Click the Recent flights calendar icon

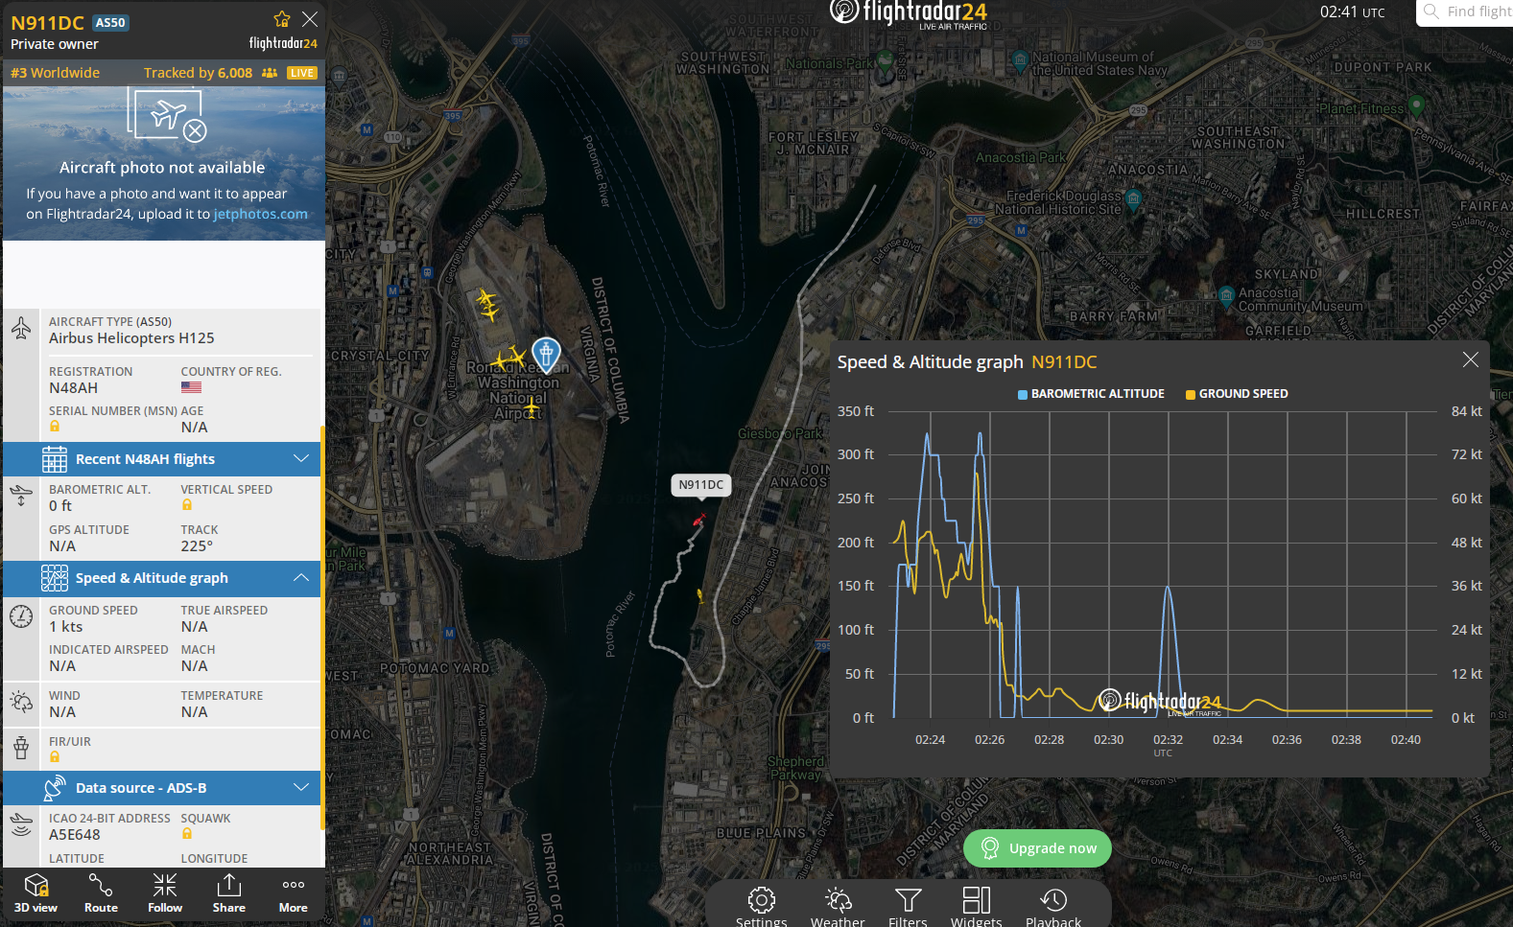point(55,459)
